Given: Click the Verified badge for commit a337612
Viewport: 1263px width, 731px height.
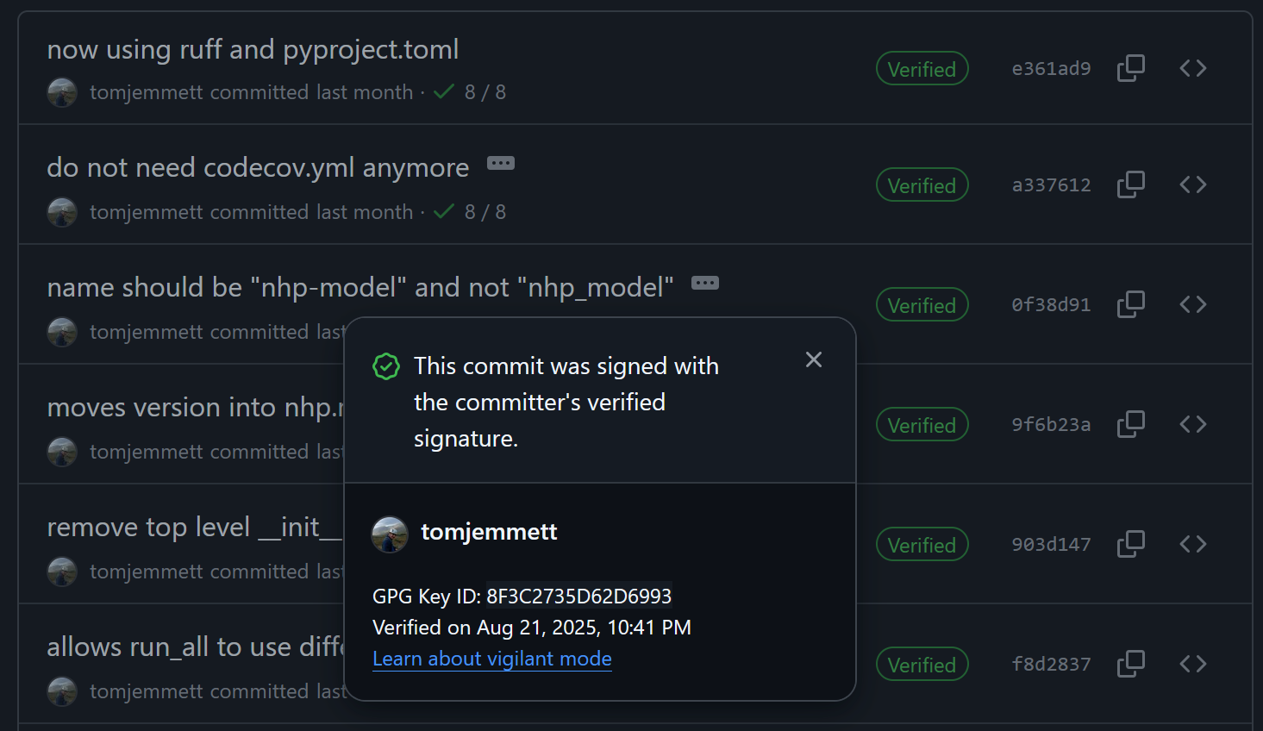Looking at the screenshot, I should (x=922, y=185).
